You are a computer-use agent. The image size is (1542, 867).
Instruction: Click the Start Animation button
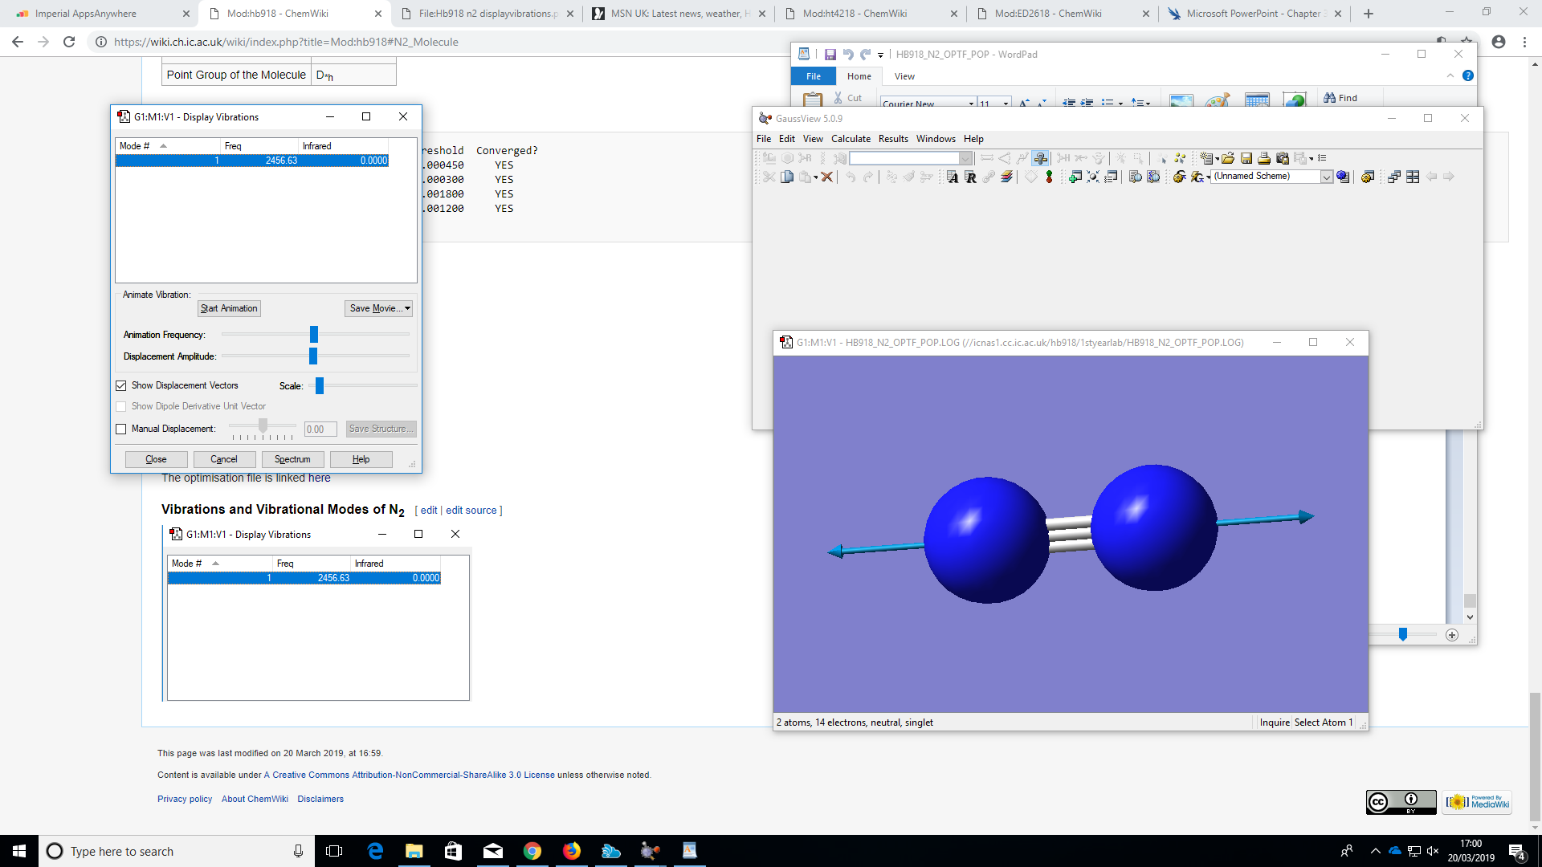pyautogui.click(x=229, y=308)
